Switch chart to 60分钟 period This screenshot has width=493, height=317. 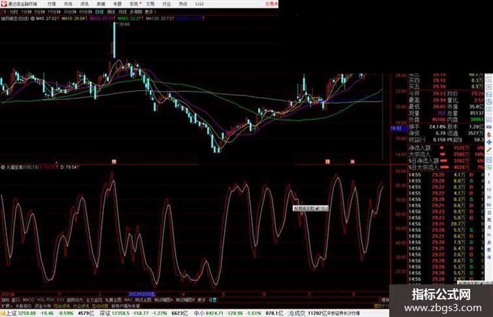(86, 12)
